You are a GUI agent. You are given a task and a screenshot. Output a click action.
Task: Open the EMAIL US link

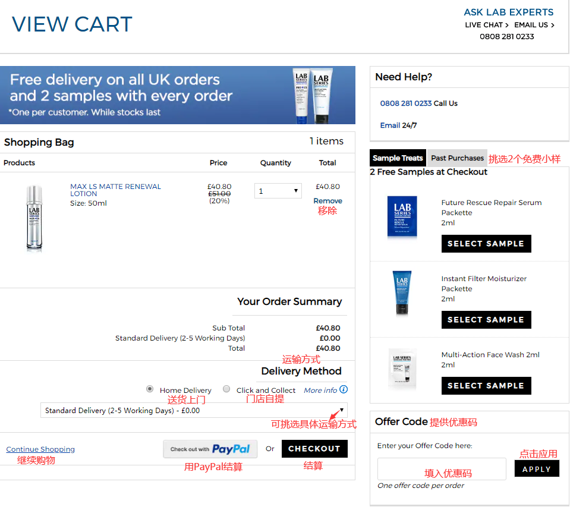[534, 25]
